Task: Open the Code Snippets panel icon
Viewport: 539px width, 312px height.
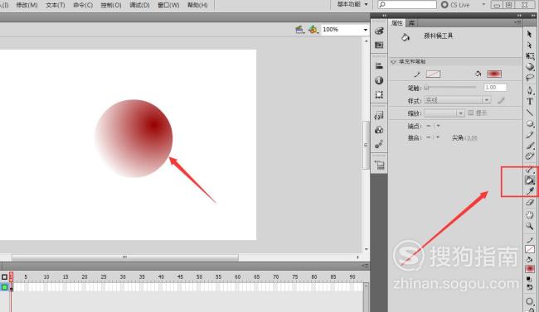Action: pos(379,116)
